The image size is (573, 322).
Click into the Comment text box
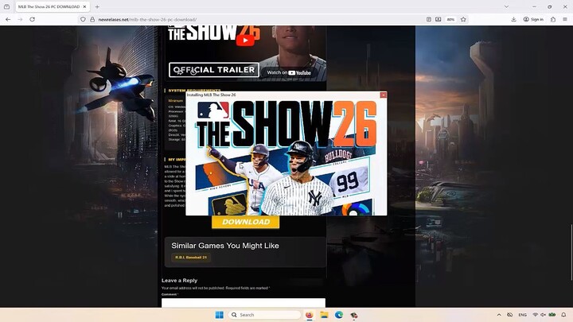(x=244, y=302)
